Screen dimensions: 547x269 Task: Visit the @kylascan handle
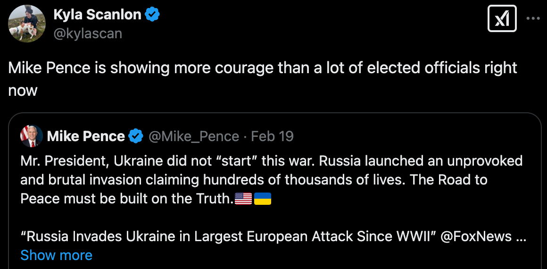(88, 34)
